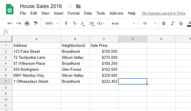Open the Edit menu
Image resolution: width=191 pixels, height=111 pixels.
[x=34, y=13]
